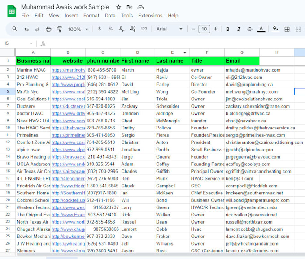Open the Google Sheets home icon
The width and height of the screenshot is (305, 259).
(12, 11)
